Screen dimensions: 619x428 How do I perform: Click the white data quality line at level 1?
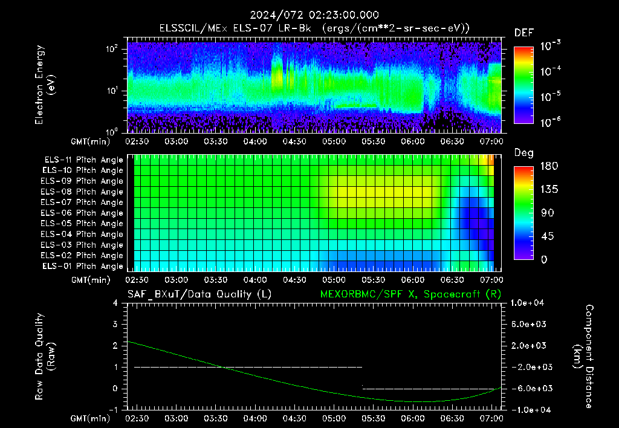(x=248, y=367)
